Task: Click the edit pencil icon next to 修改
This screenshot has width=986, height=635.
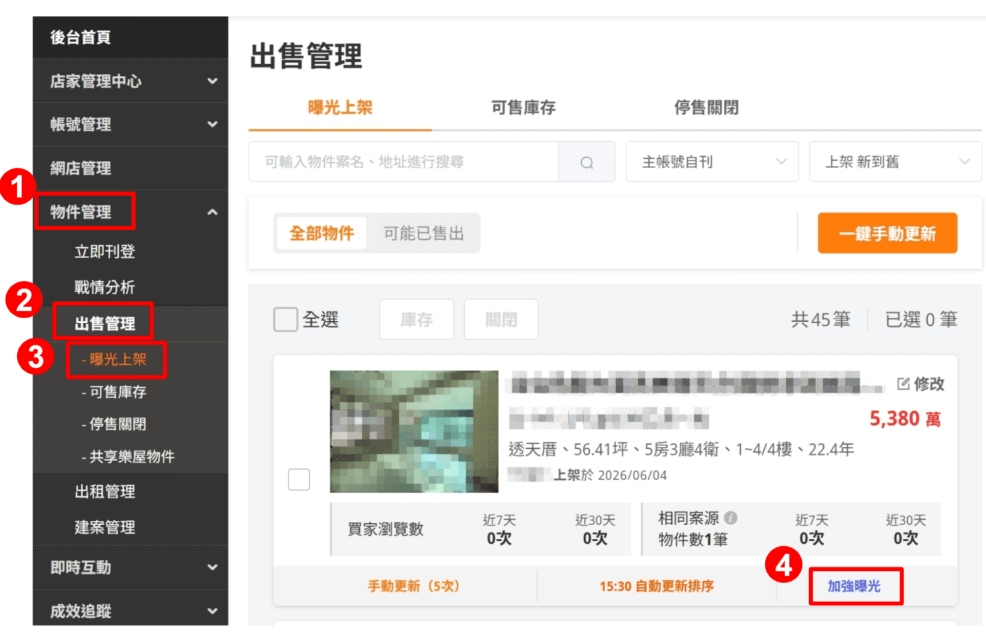Action: (903, 384)
